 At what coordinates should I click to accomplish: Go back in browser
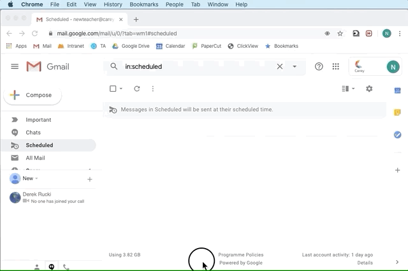9,34
